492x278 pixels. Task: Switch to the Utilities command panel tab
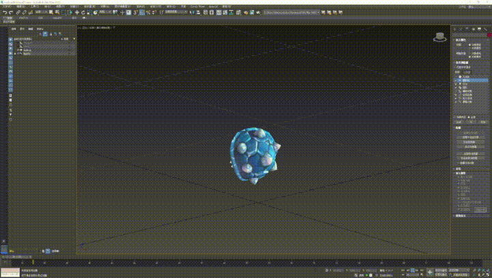pos(485,29)
